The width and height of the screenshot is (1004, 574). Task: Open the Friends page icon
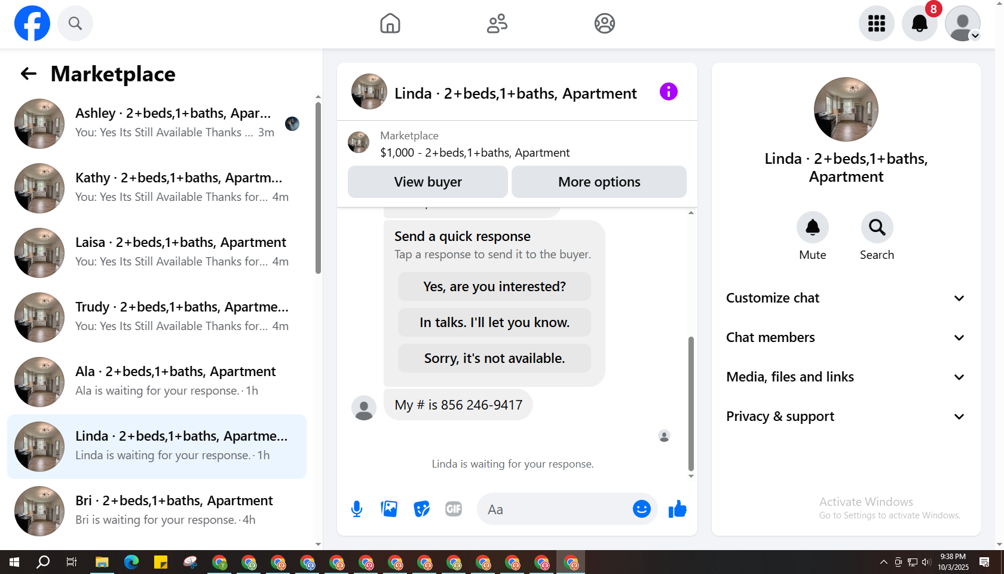click(x=497, y=23)
